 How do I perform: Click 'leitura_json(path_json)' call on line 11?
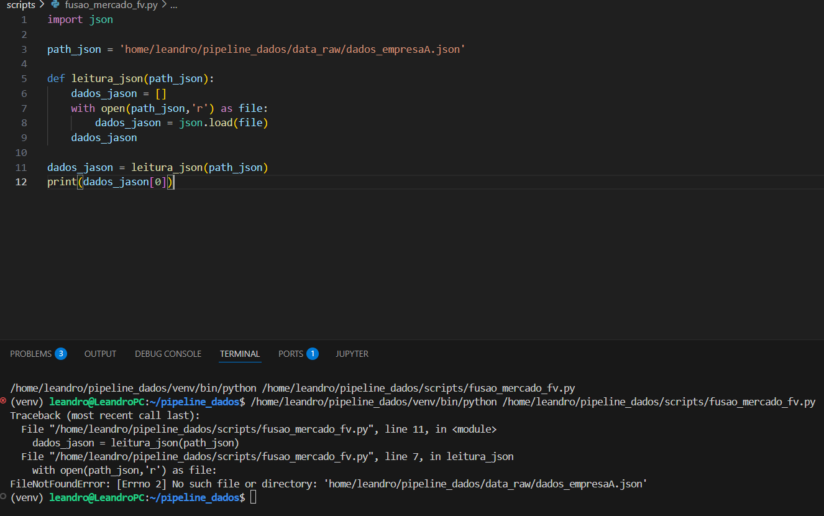199,168
